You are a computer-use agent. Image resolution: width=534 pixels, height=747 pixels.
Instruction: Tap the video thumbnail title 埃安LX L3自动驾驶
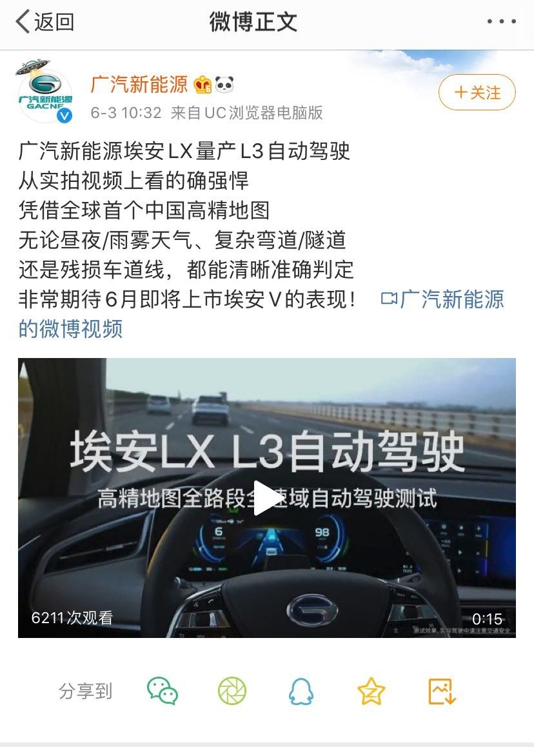pyautogui.click(x=267, y=451)
